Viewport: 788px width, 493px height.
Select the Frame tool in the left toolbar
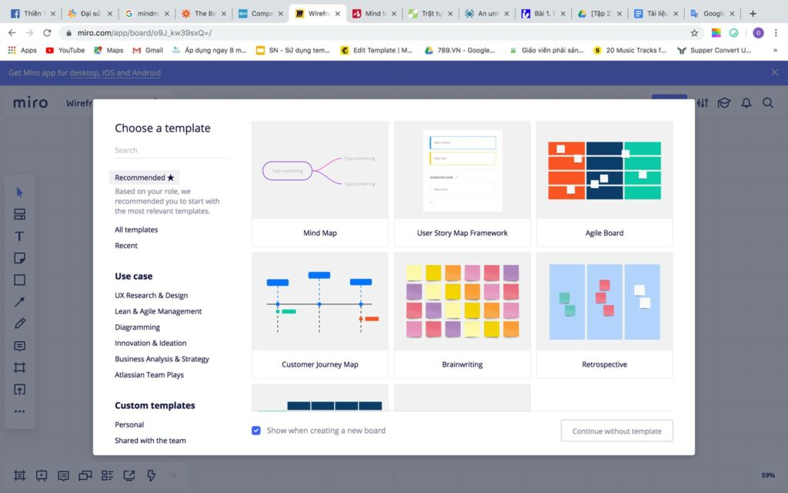(x=19, y=367)
